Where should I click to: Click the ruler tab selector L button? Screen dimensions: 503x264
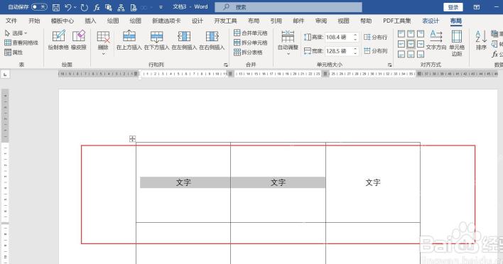(x=5, y=75)
